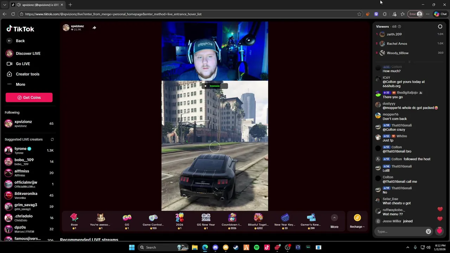Focus the chat Type... input field
Viewport: 450px width, 253px height.
pyautogui.click(x=400, y=232)
